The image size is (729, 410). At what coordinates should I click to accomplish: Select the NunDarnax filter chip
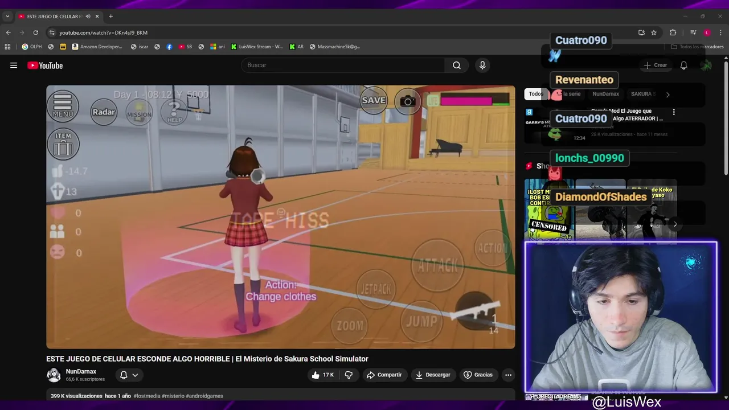click(605, 94)
